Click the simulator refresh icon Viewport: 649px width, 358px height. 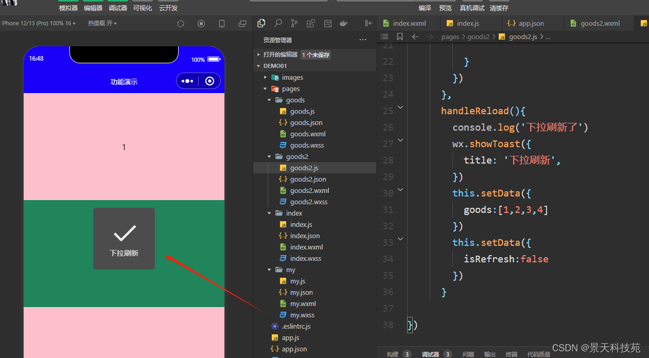coord(181,24)
